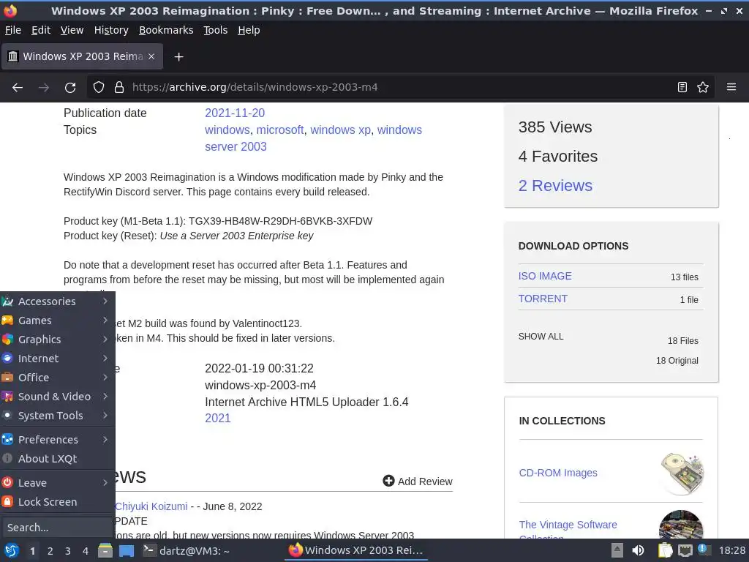Viewport: 749px width, 562px height.
Task: Open the 'windows xp' topic link
Action: [x=340, y=130]
